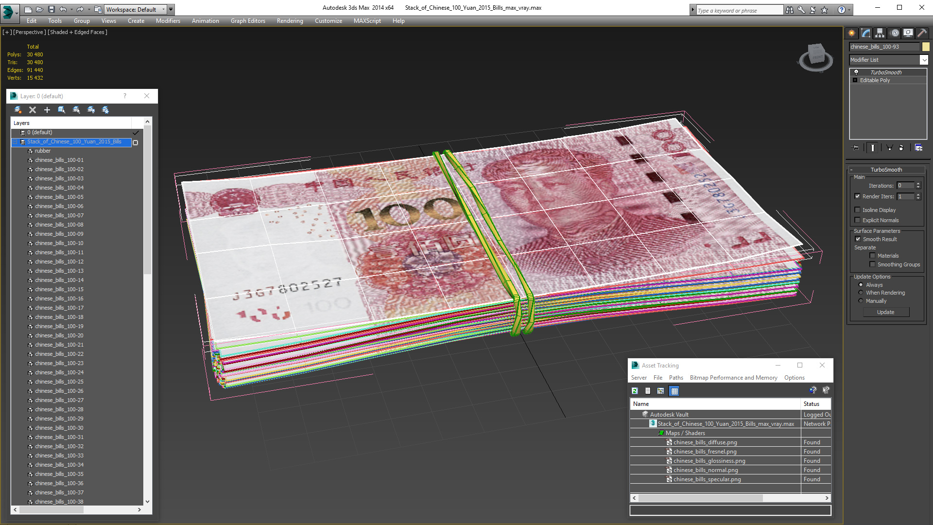Click the New Scene icon in quick access toolbar
The image size is (933, 525).
(28, 9)
